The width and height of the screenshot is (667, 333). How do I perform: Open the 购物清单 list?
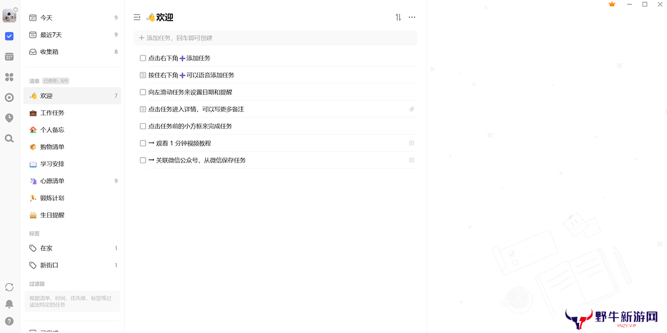tap(72, 147)
